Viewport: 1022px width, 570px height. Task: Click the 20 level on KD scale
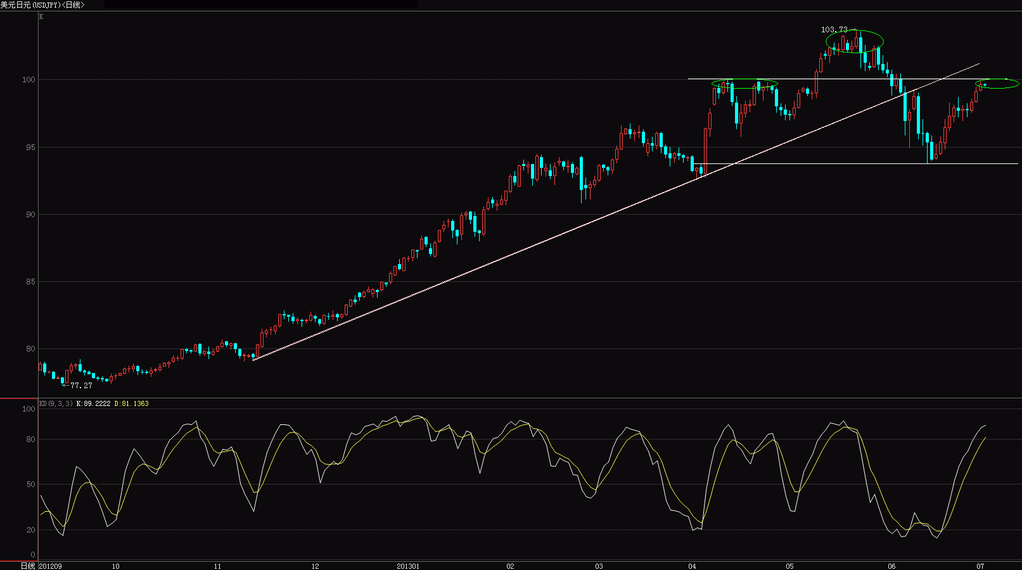coord(31,530)
